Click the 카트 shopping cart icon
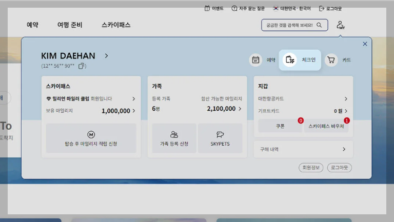 (x=331, y=60)
